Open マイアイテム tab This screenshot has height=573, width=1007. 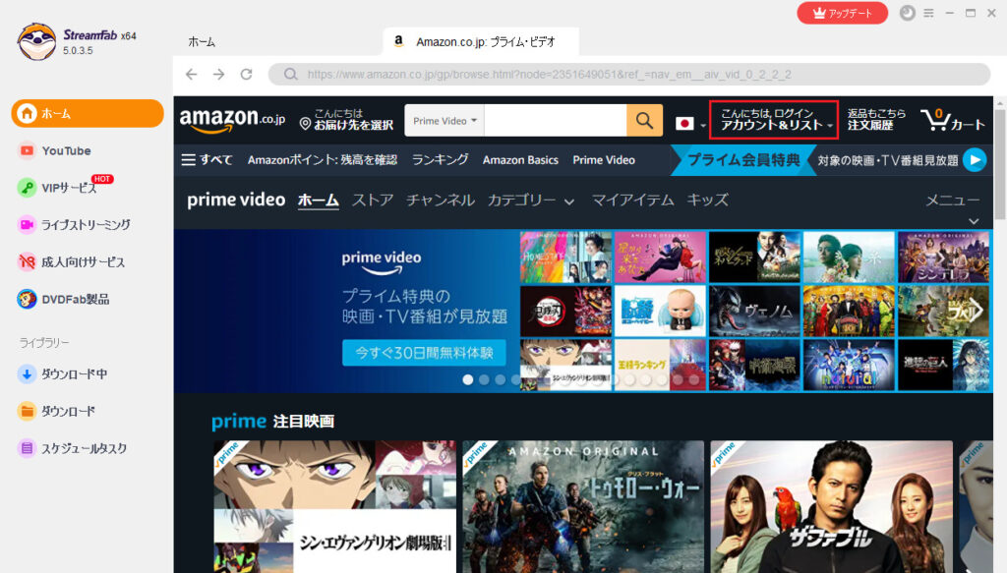click(x=632, y=201)
